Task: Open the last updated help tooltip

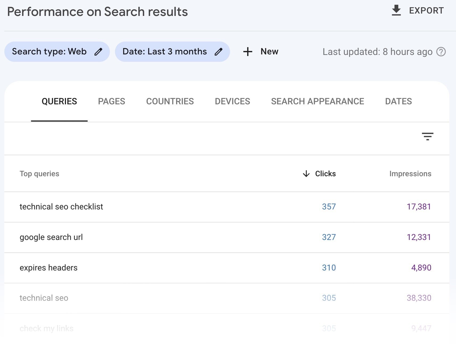Action: 441,52
